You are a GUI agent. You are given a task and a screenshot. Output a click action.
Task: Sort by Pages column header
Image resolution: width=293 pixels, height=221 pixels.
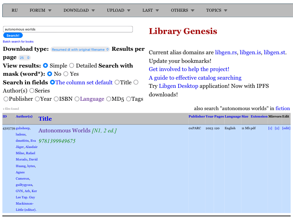[x=219, y=116]
